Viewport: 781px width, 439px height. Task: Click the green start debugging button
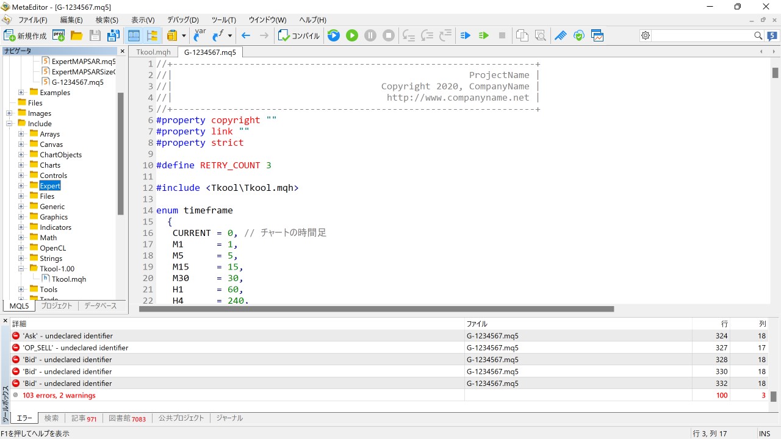pyautogui.click(x=352, y=35)
